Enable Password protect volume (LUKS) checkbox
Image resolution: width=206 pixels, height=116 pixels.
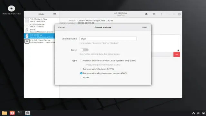tap(102, 65)
